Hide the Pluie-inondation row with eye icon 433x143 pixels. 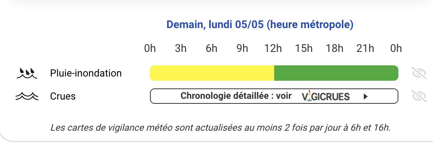tap(419, 73)
